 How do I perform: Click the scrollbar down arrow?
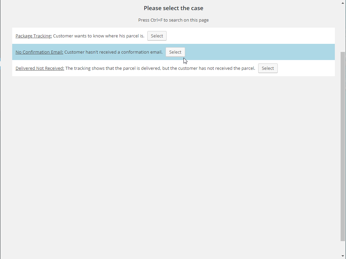coord(343,256)
